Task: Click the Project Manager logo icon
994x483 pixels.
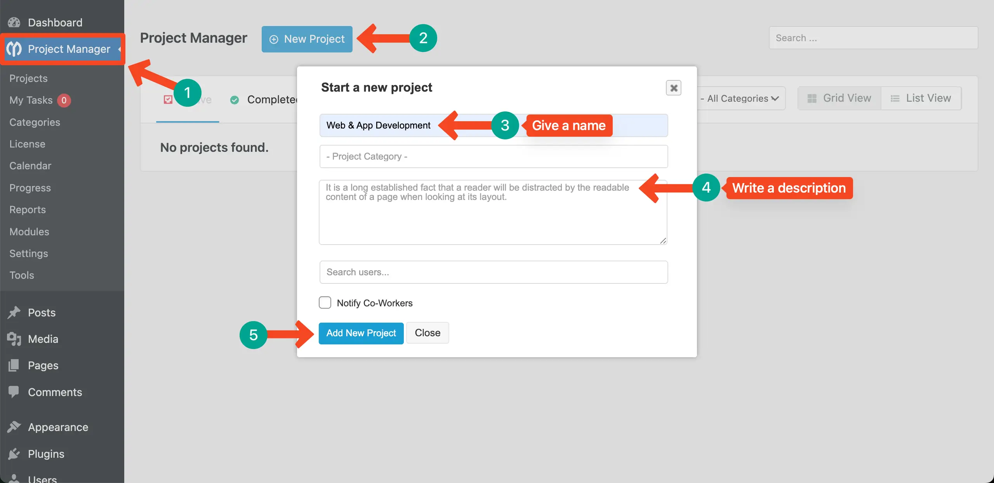Action: [14, 49]
